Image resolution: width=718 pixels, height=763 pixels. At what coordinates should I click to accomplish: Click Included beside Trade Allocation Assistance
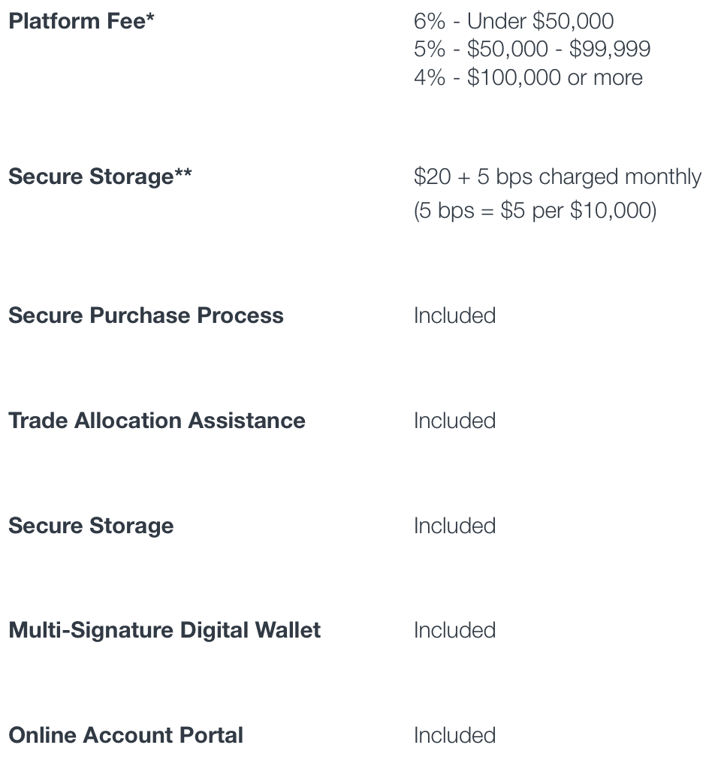tap(454, 421)
